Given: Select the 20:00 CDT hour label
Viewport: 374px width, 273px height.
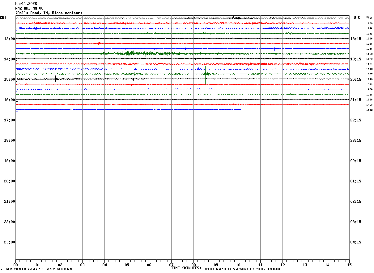Looking at the screenshot, I should [10, 181].
